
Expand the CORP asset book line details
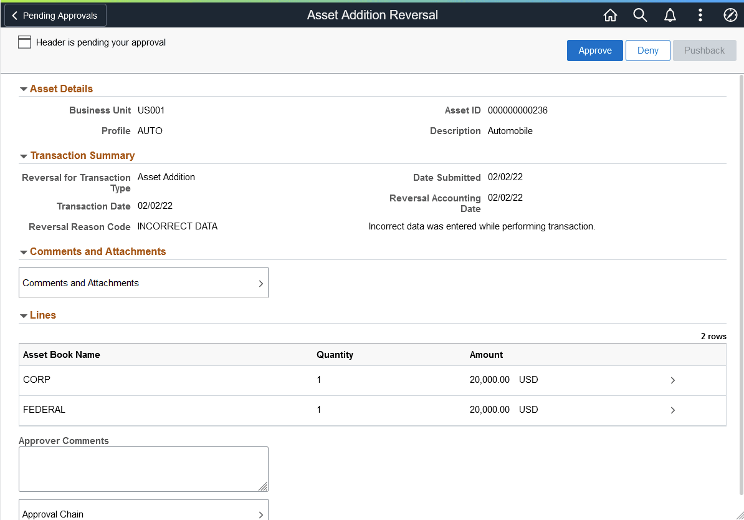(672, 380)
